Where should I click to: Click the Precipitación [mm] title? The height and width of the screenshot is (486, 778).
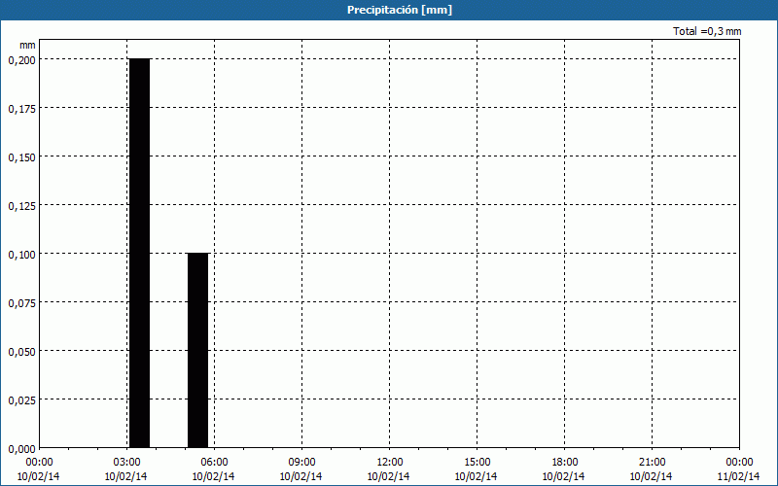pos(400,10)
